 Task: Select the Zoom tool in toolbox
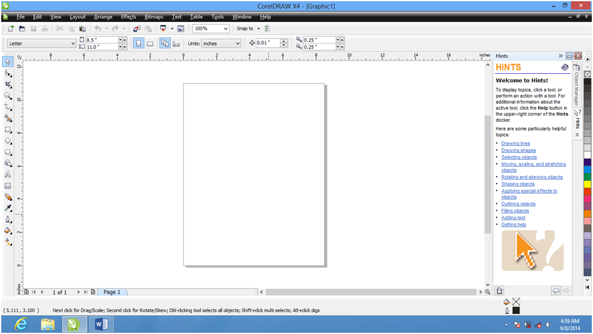pos(8,96)
